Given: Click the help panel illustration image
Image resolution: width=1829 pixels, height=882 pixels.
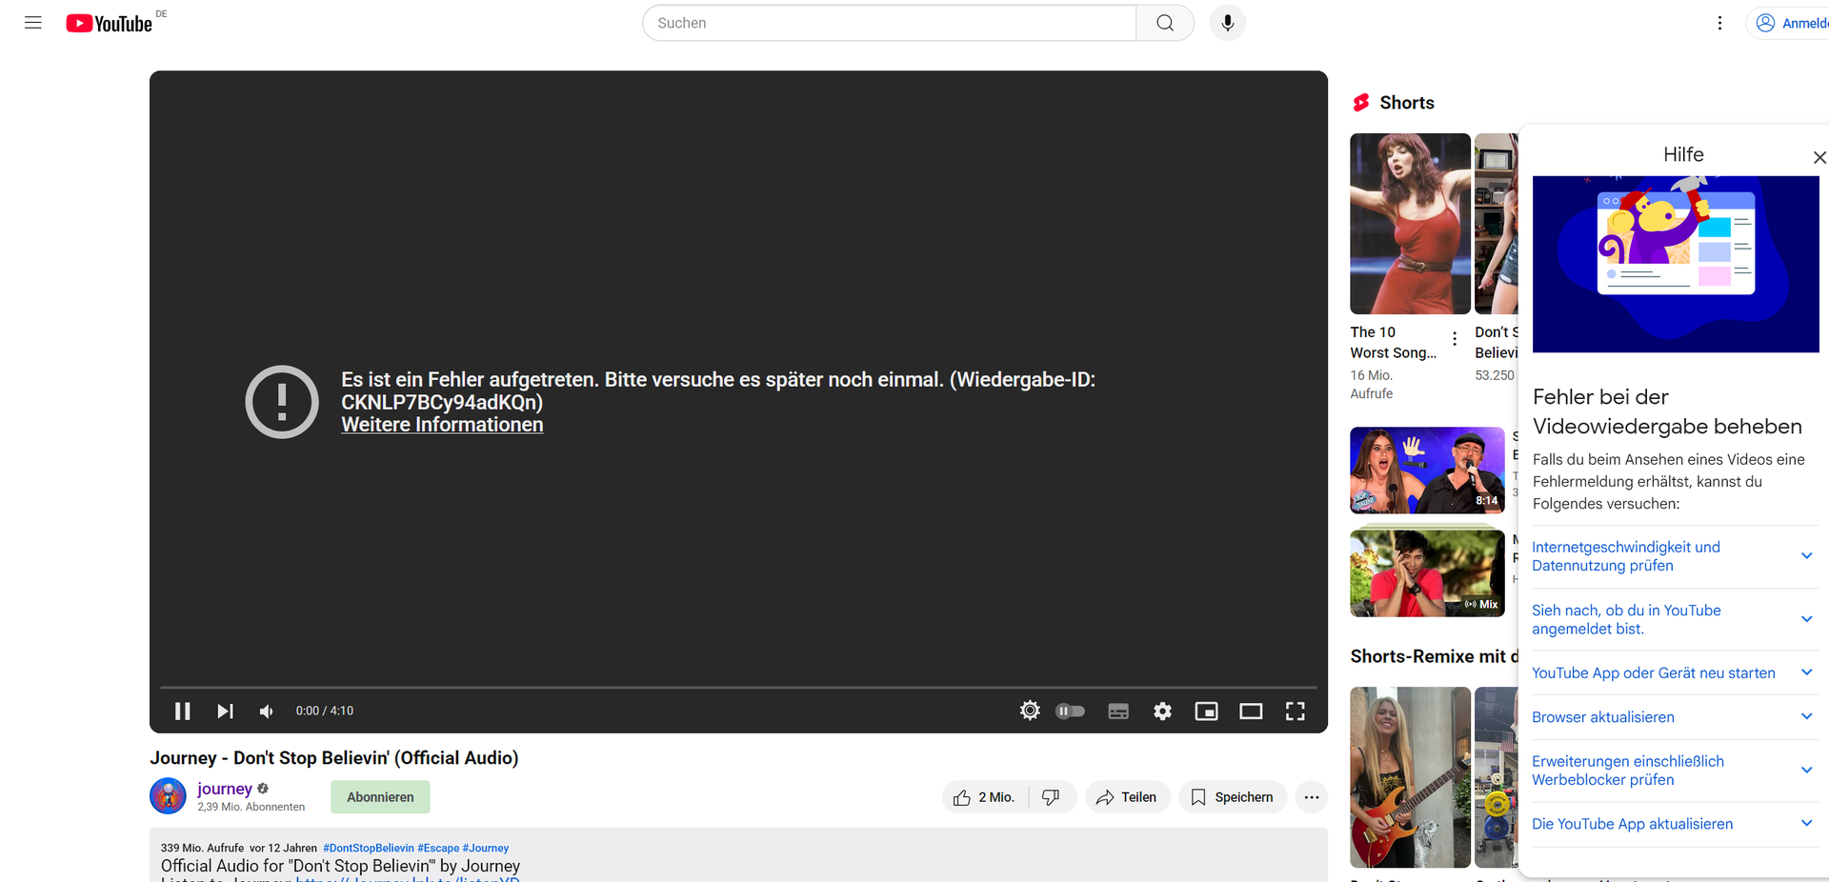Looking at the screenshot, I should point(1676,264).
